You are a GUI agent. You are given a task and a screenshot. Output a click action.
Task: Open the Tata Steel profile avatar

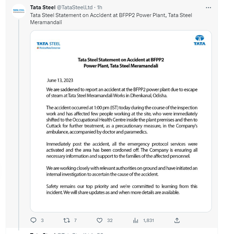[18, 11]
